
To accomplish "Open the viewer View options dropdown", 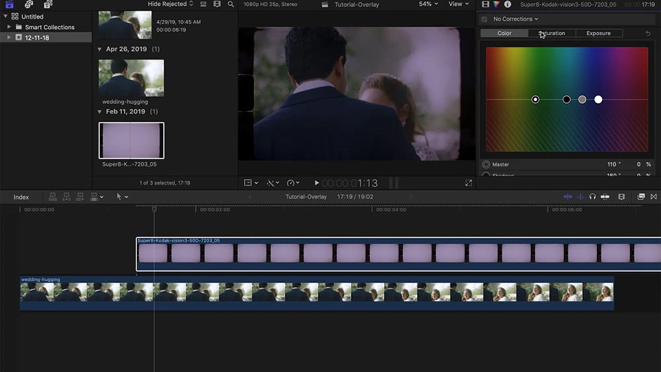I will [459, 4].
